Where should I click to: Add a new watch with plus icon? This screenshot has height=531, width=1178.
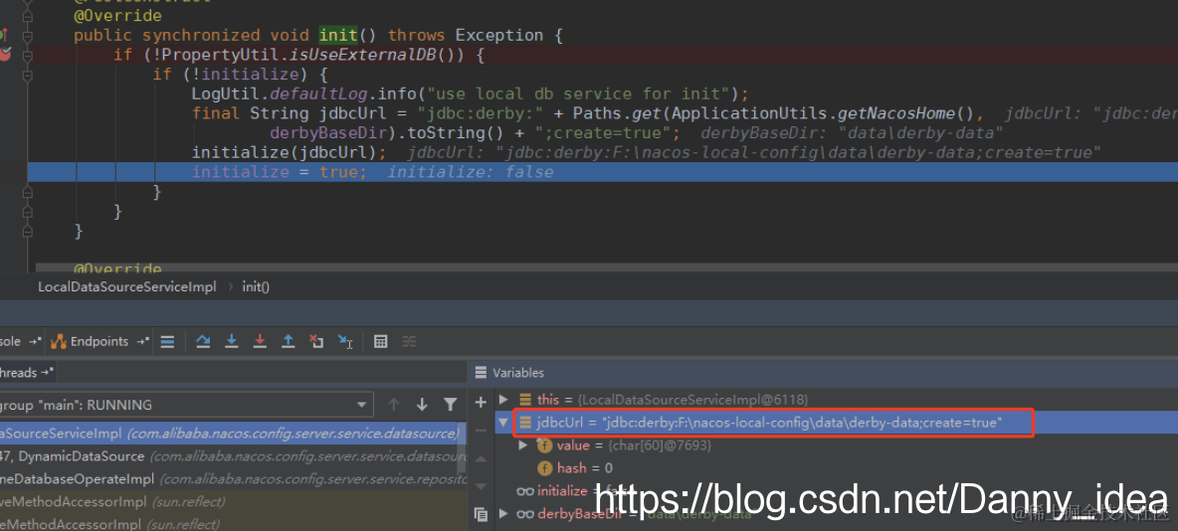point(481,403)
